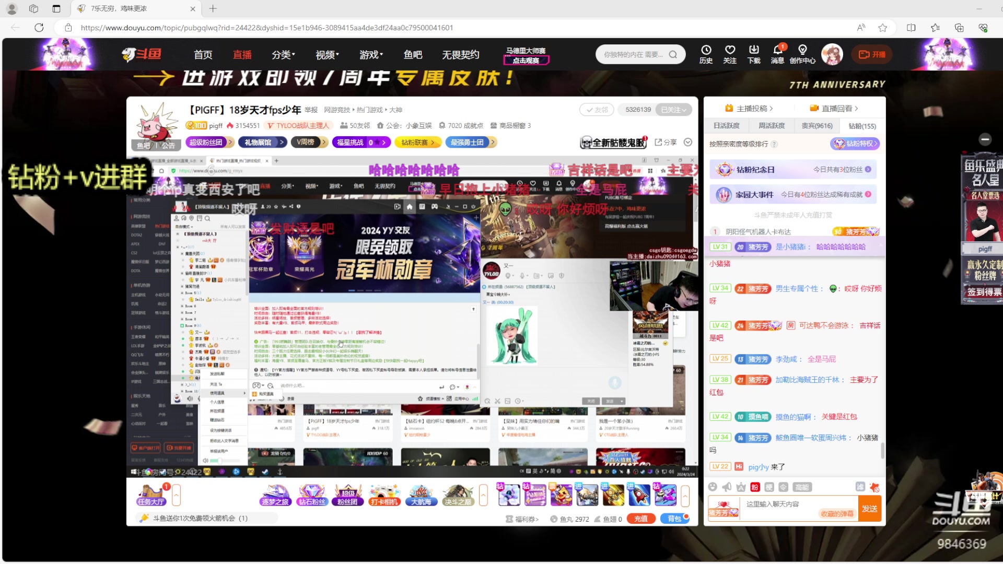Expand the arrow after 决斗之巅 activities

click(x=483, y=495)
